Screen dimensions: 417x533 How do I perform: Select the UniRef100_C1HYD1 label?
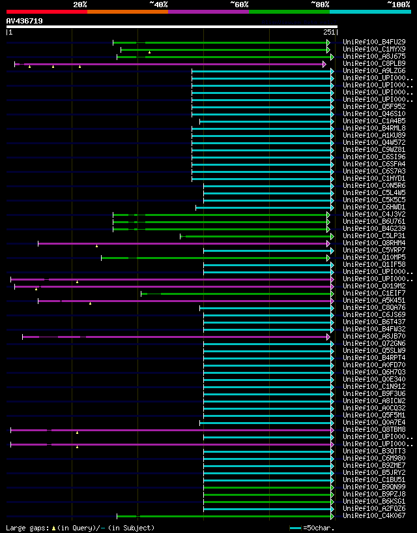pos(374,179)
